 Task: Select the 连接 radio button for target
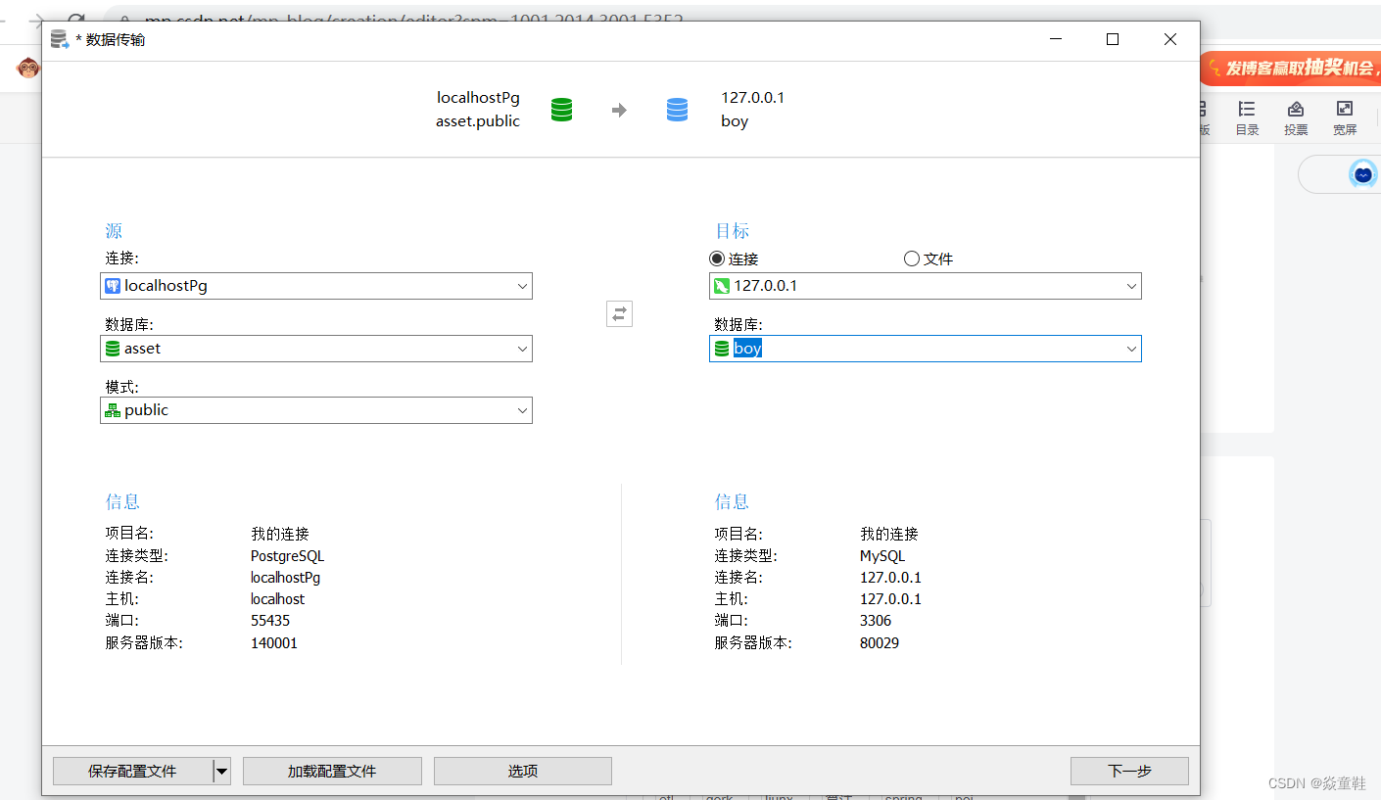coord(717,259)
